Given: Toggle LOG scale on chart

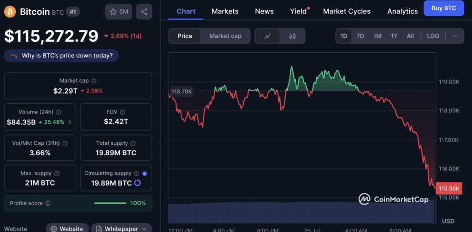Looking at the screenshot, I should coord(433,36).
